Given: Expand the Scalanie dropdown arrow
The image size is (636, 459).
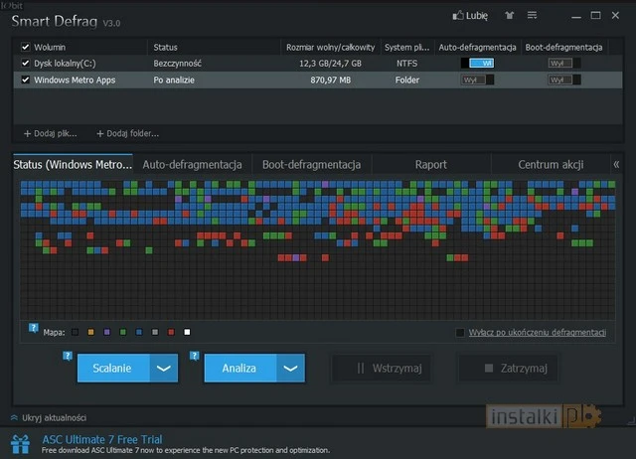Looking at the screenshot, I should 164,368.
